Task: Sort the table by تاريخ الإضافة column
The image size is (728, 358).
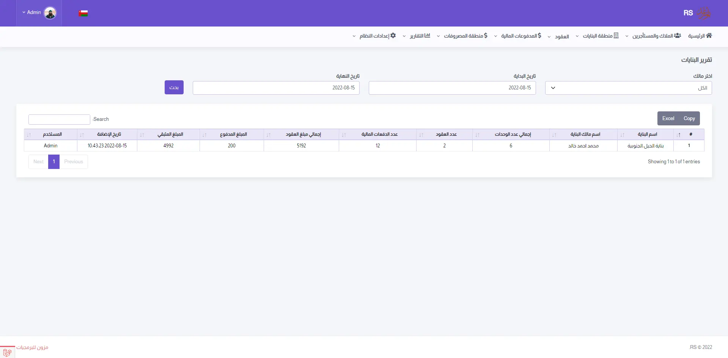Action: 108,134
